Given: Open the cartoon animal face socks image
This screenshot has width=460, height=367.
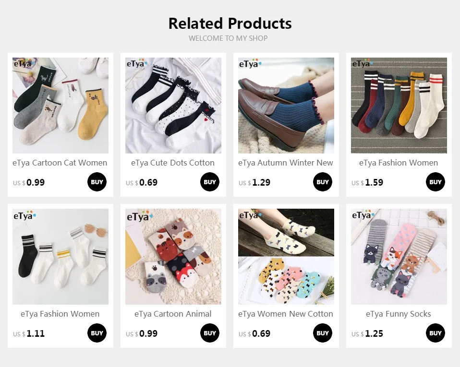Looking at the screenshot, I should [173, 257].
